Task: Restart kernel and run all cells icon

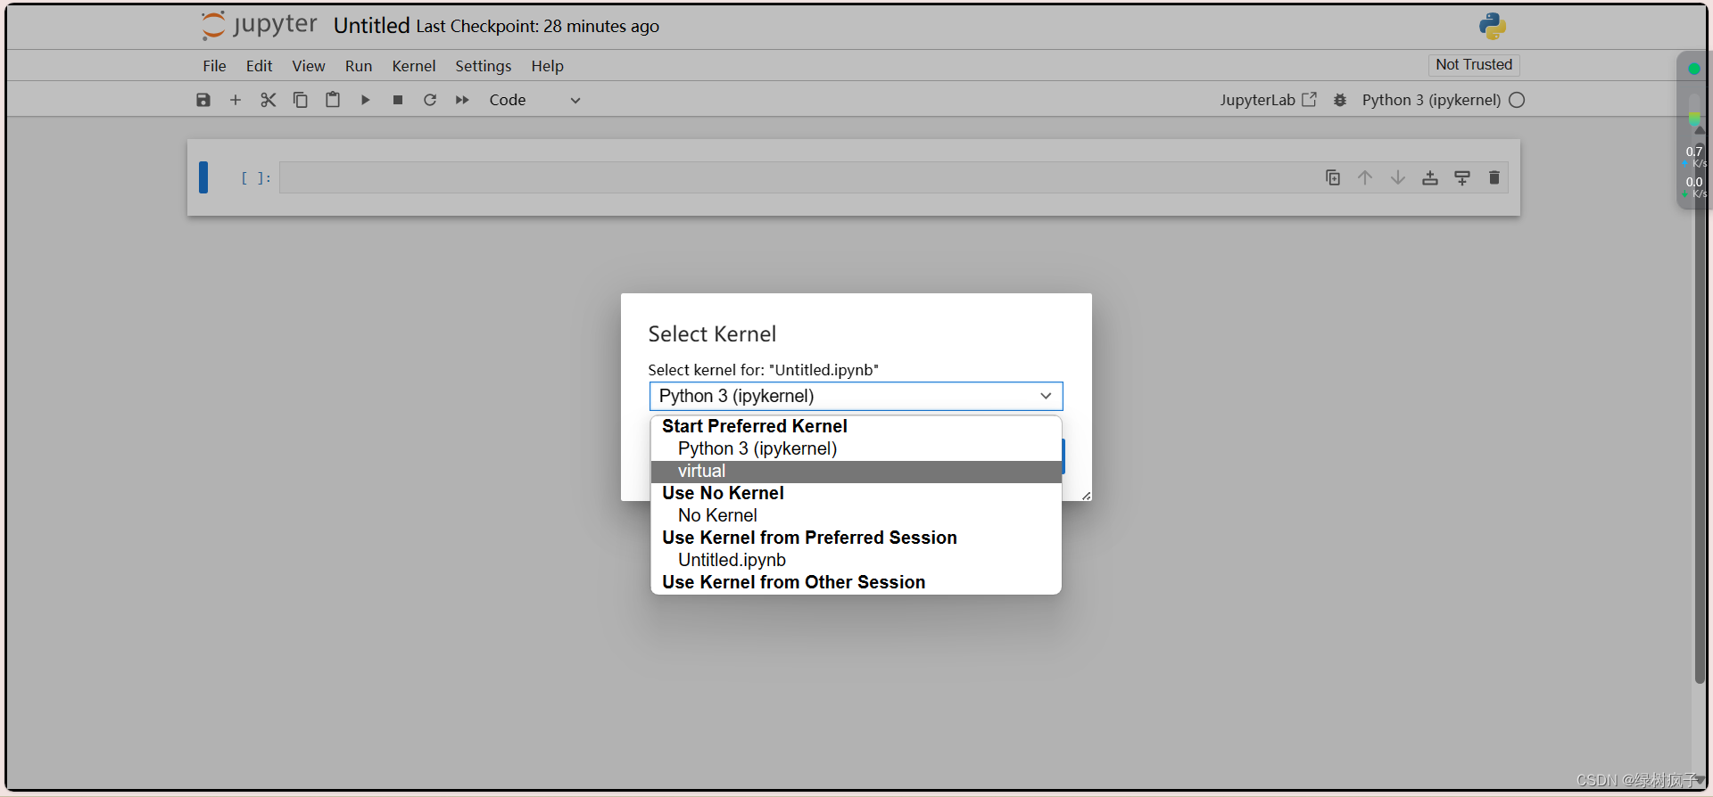Action: point(462,100)
